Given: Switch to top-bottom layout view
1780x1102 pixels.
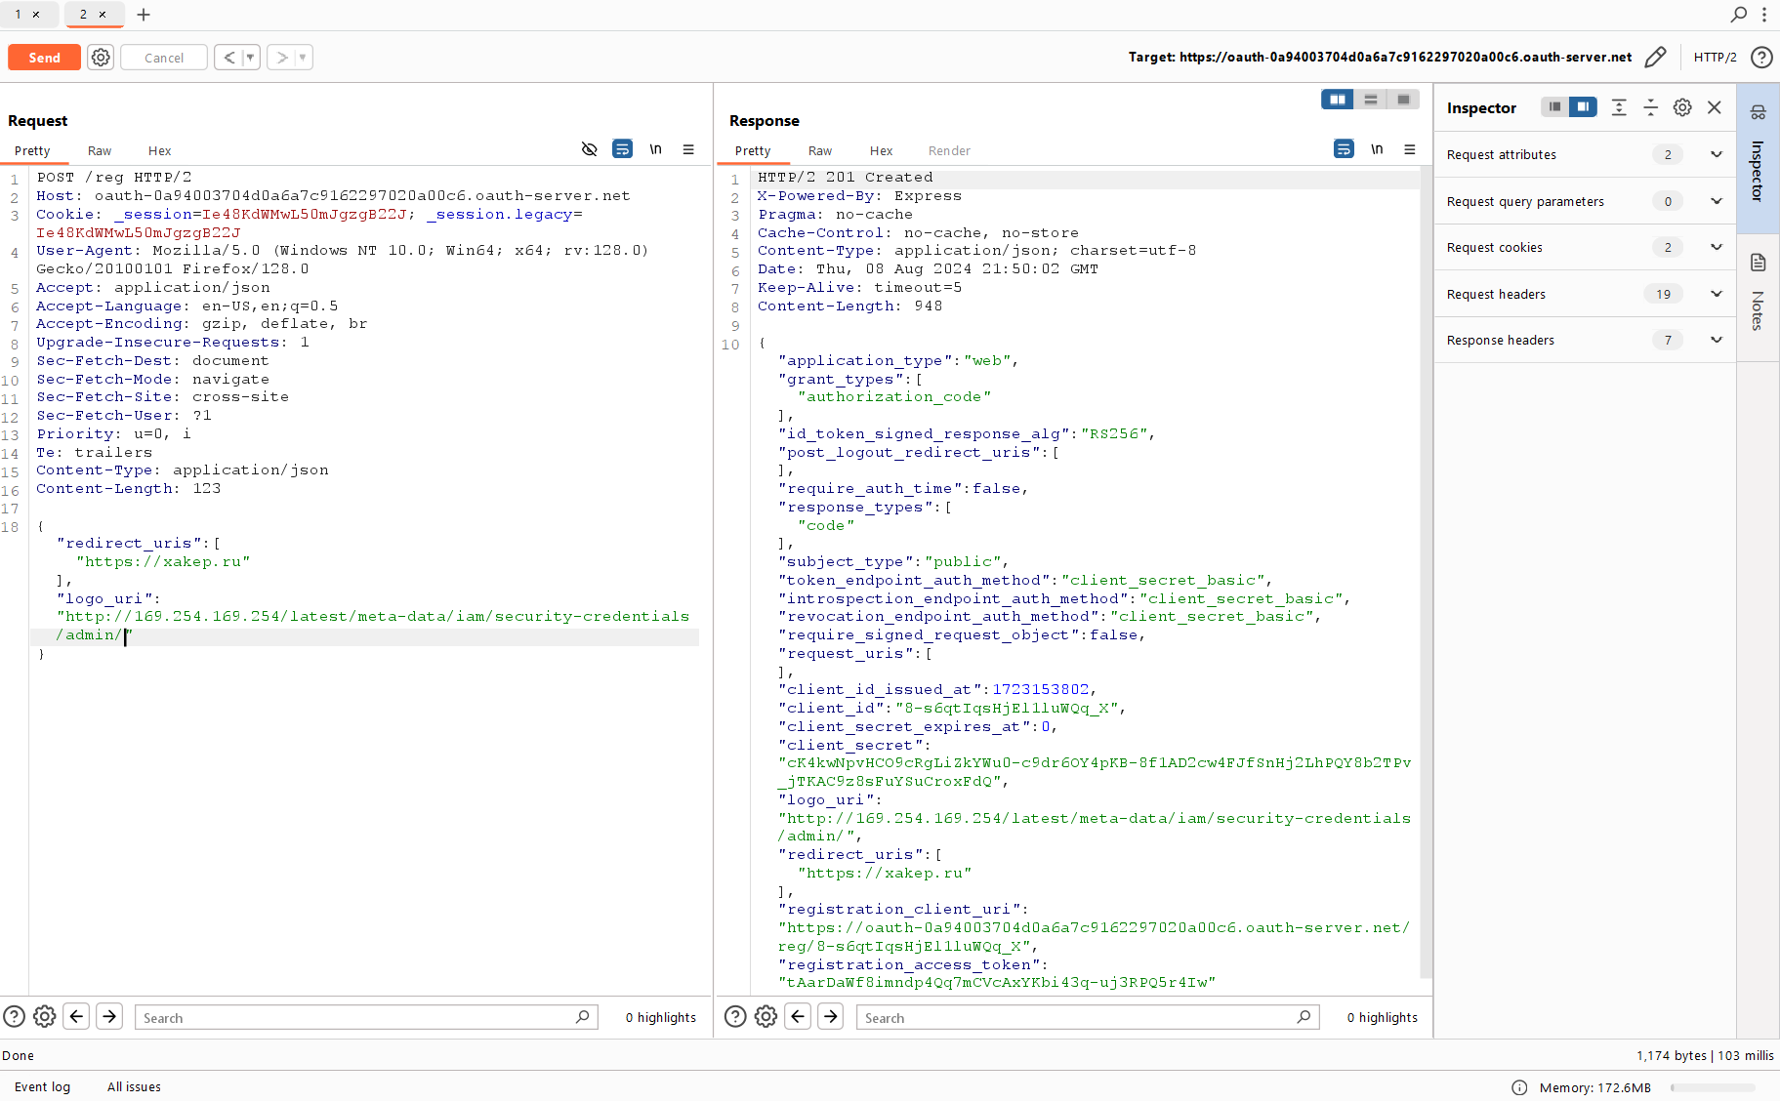Looking at the screenshot, I should click(x=1371, y=100).
